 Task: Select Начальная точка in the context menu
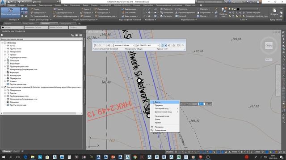click(165, 116)
